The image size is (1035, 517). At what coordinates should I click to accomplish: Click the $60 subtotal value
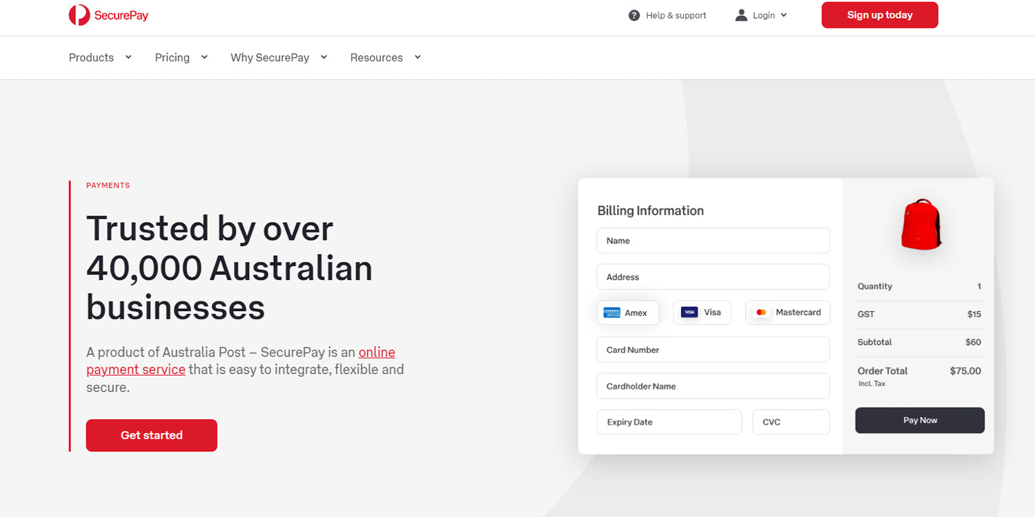(973, 342)
